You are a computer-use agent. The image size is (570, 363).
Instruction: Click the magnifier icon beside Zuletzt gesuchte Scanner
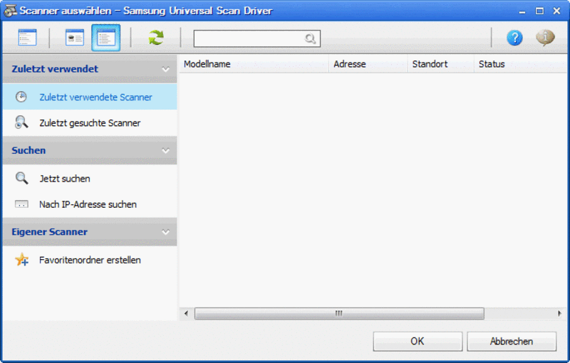[x=21, y=122]
